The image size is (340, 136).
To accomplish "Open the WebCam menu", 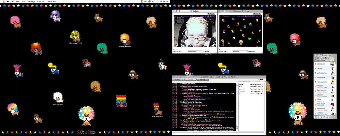I will tap(52, 2).
